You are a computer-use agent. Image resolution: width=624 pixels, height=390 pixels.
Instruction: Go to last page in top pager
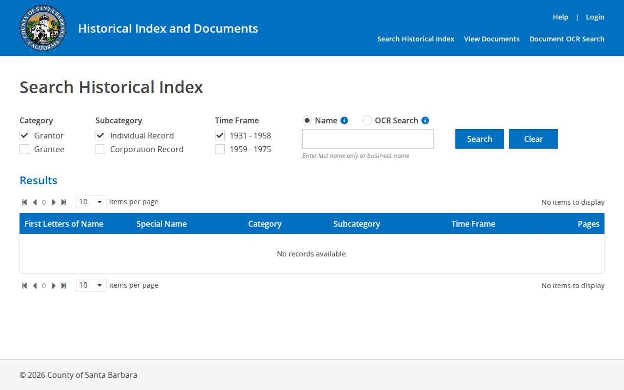[x=63, y=202]
